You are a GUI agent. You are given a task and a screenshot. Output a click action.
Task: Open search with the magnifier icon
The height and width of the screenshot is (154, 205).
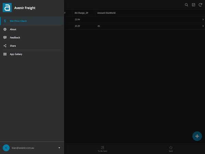pos(186,5)
